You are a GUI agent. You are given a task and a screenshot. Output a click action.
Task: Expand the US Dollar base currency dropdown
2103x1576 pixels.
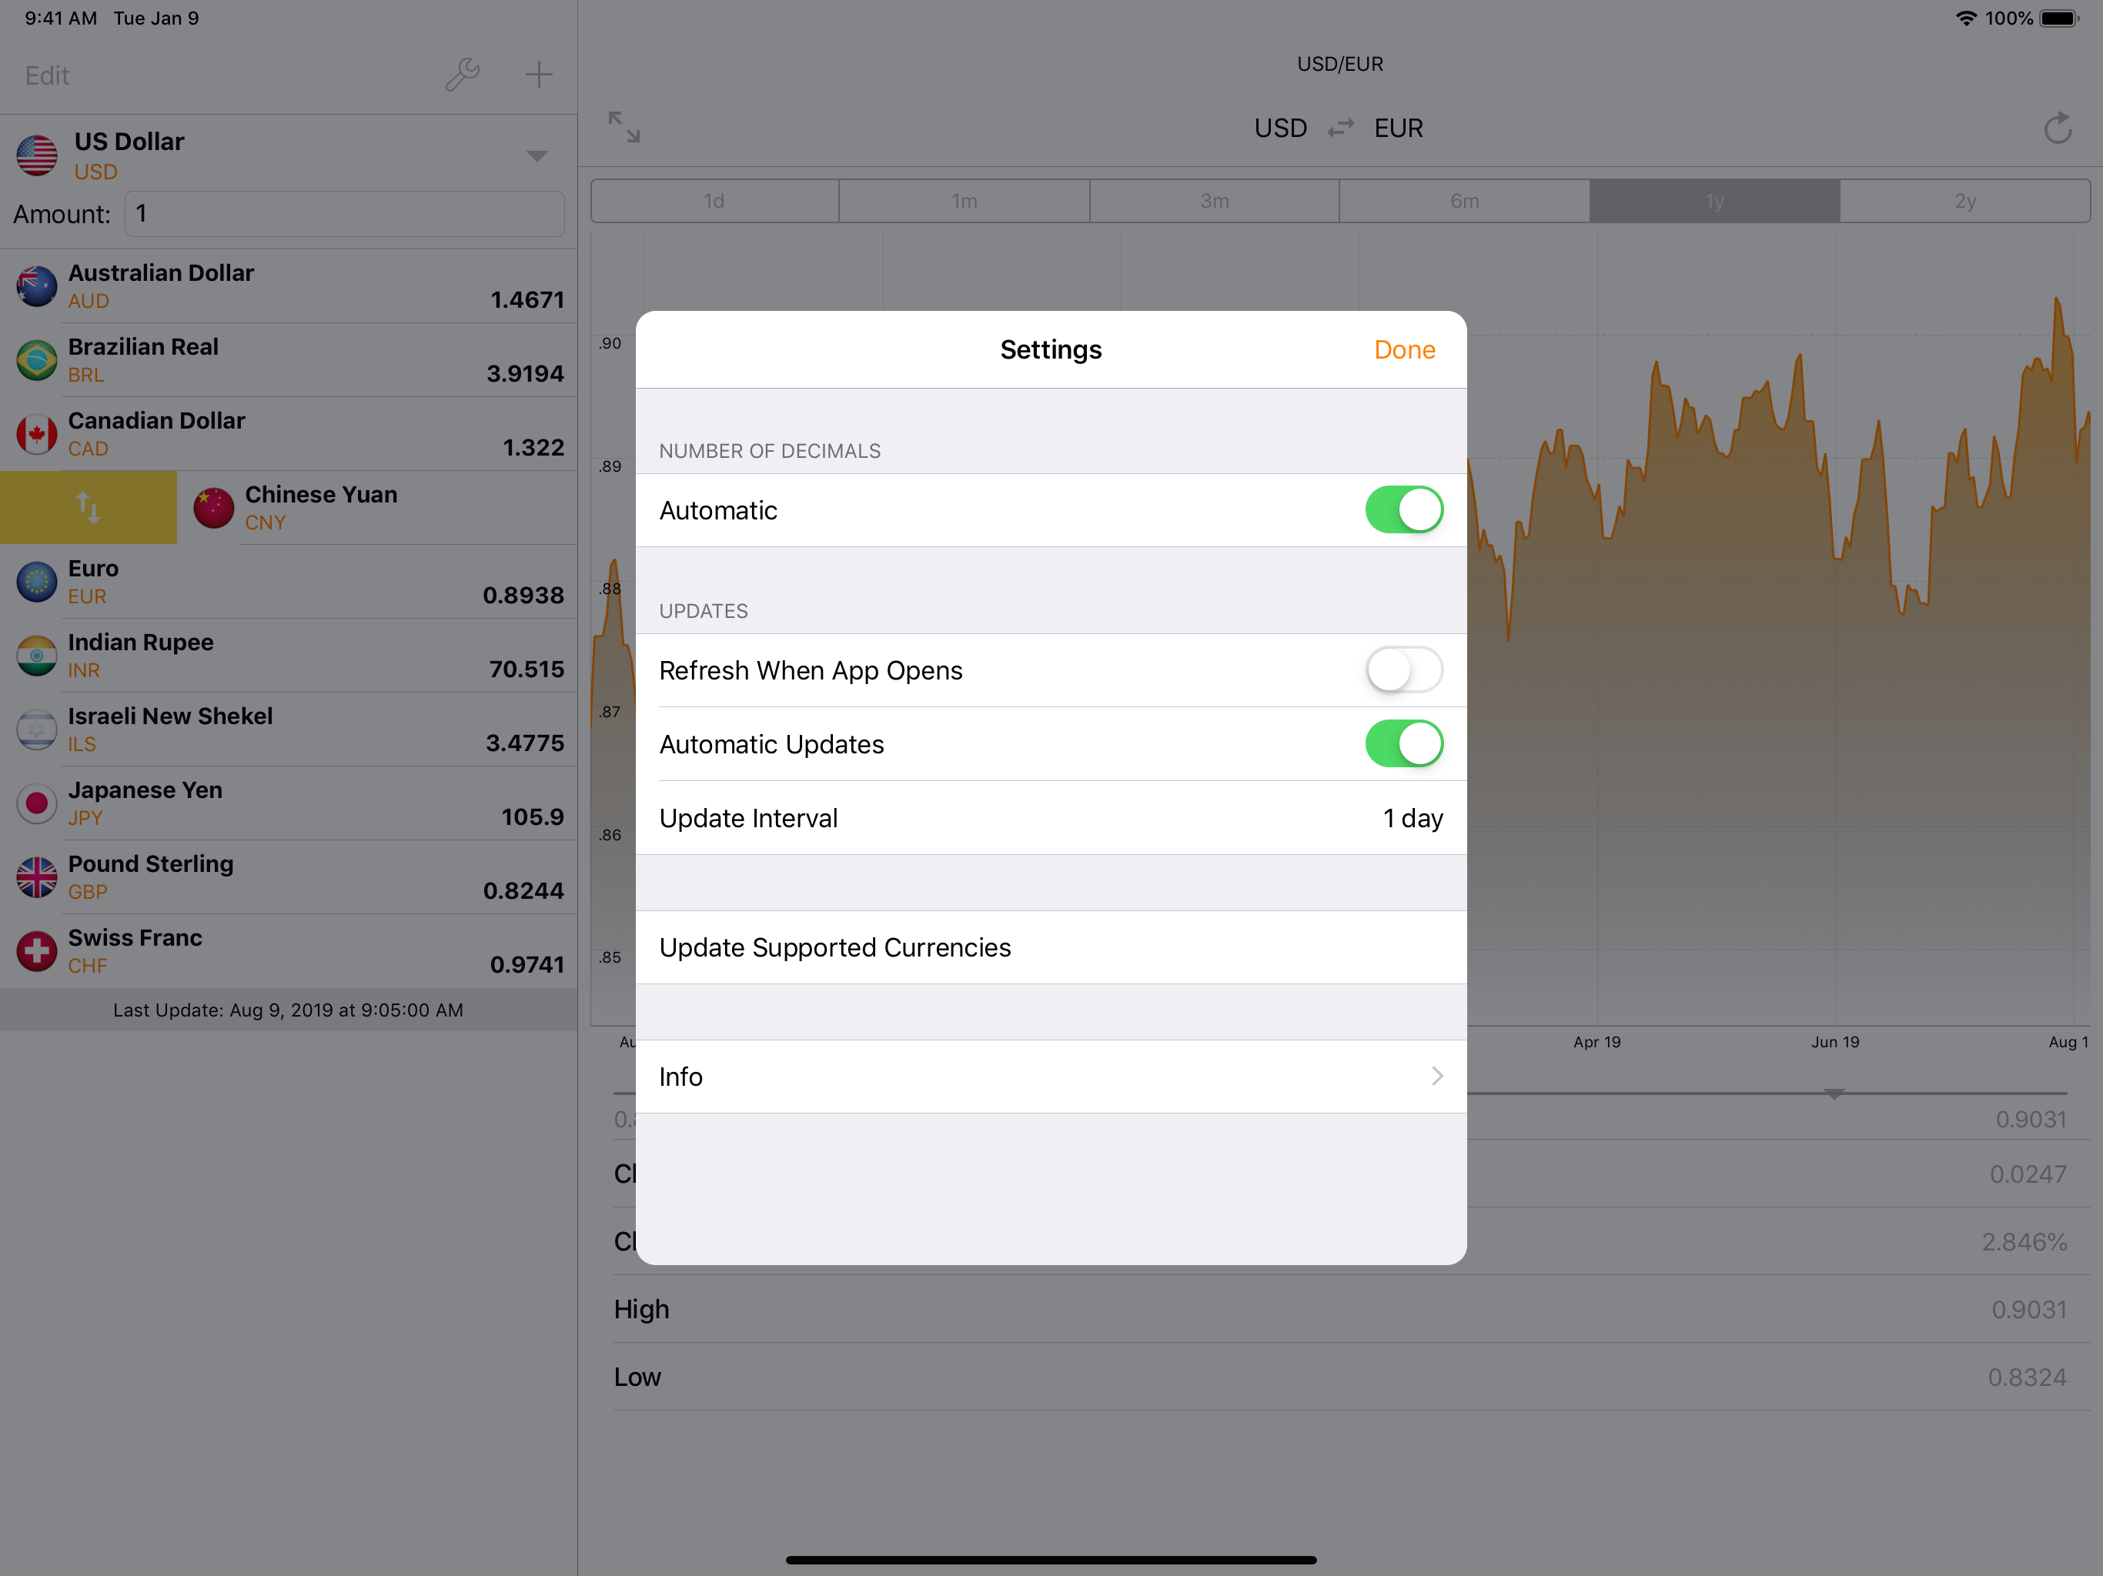[537, 156]
